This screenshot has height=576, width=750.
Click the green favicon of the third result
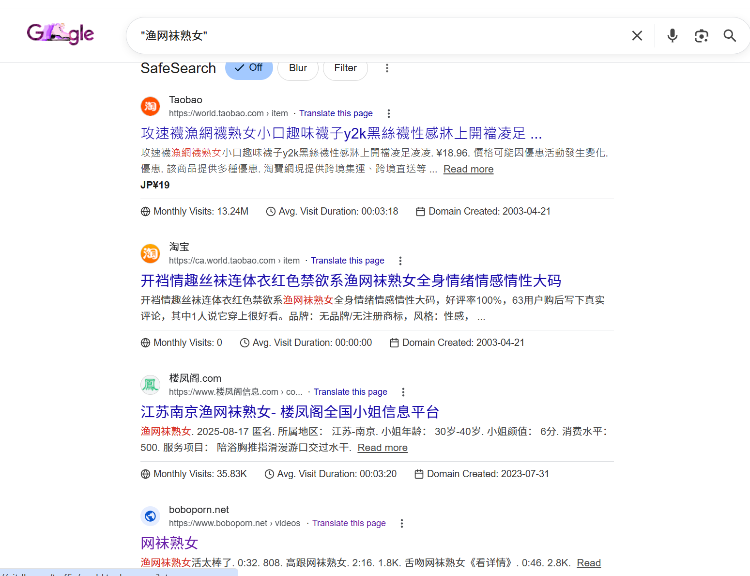pos(150,385)
